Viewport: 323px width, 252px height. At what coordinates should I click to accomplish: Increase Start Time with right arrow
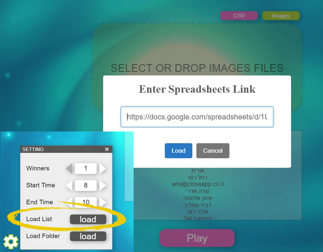[103, 185]
